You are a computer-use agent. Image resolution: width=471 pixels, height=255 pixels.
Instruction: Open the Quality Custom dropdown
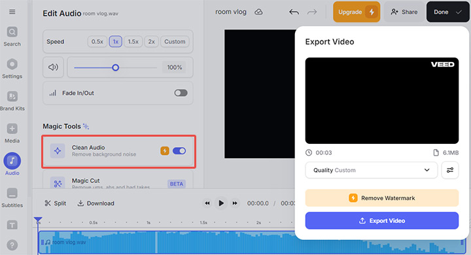coord(372,170)
